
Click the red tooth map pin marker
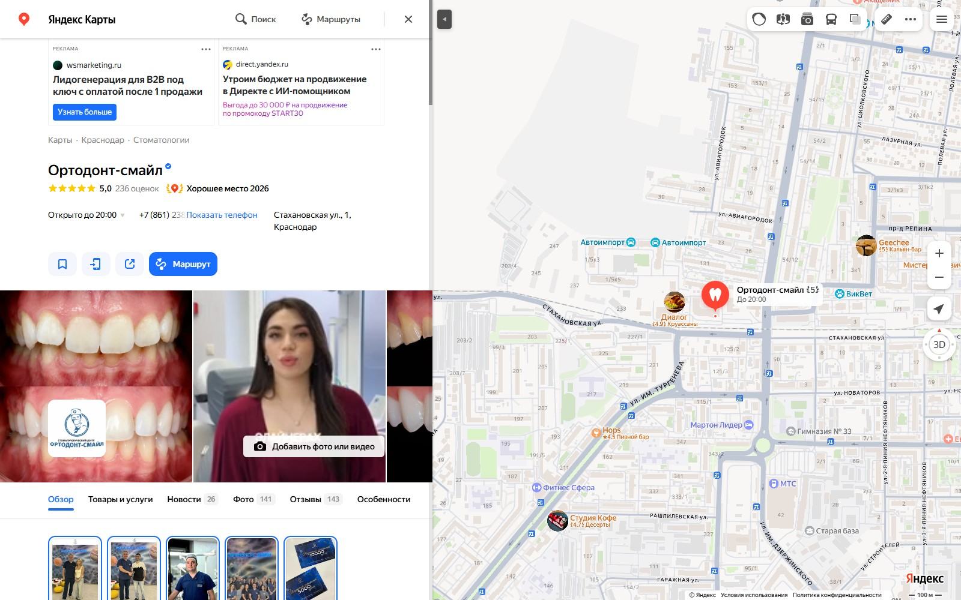[715, 296]
